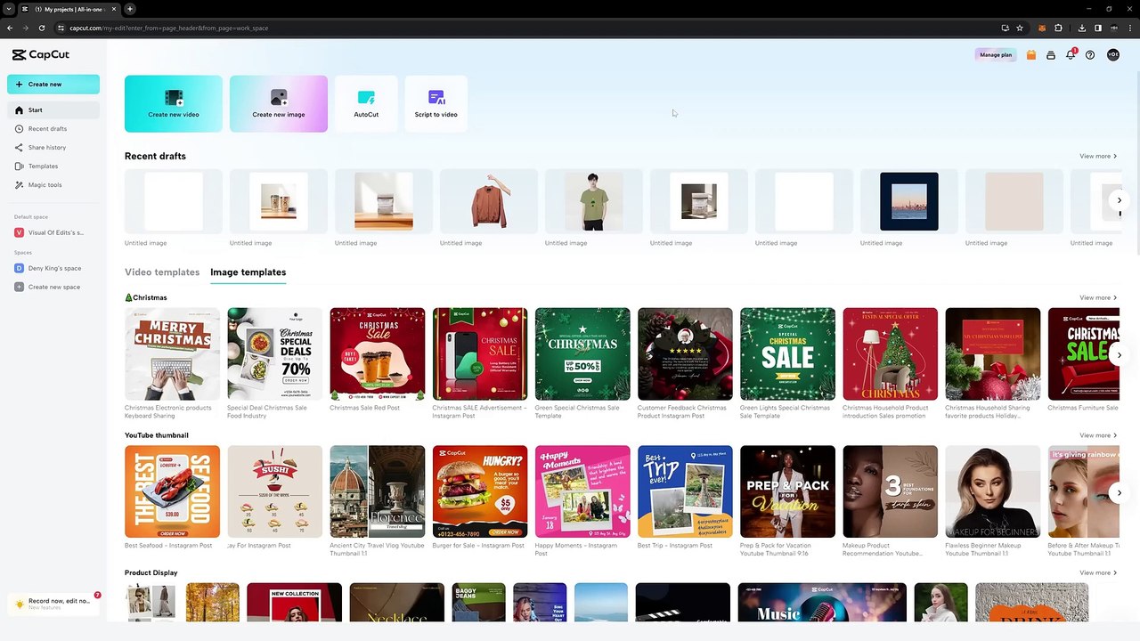
Task: Open the tab search dropdown
Action: tap(8, 9)
